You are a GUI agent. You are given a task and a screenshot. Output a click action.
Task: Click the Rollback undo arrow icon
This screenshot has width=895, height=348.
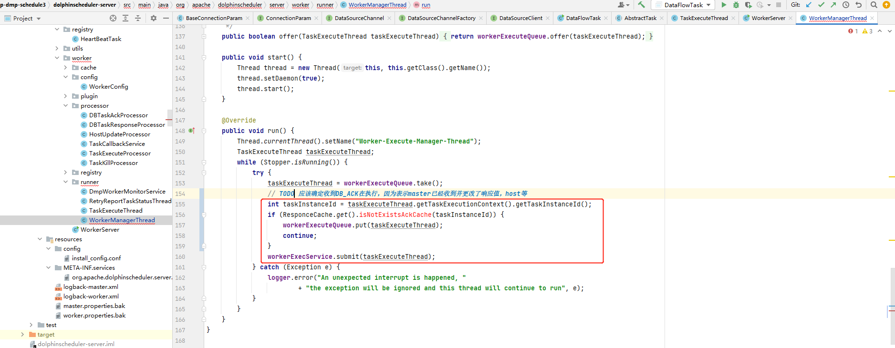point(859,5)
